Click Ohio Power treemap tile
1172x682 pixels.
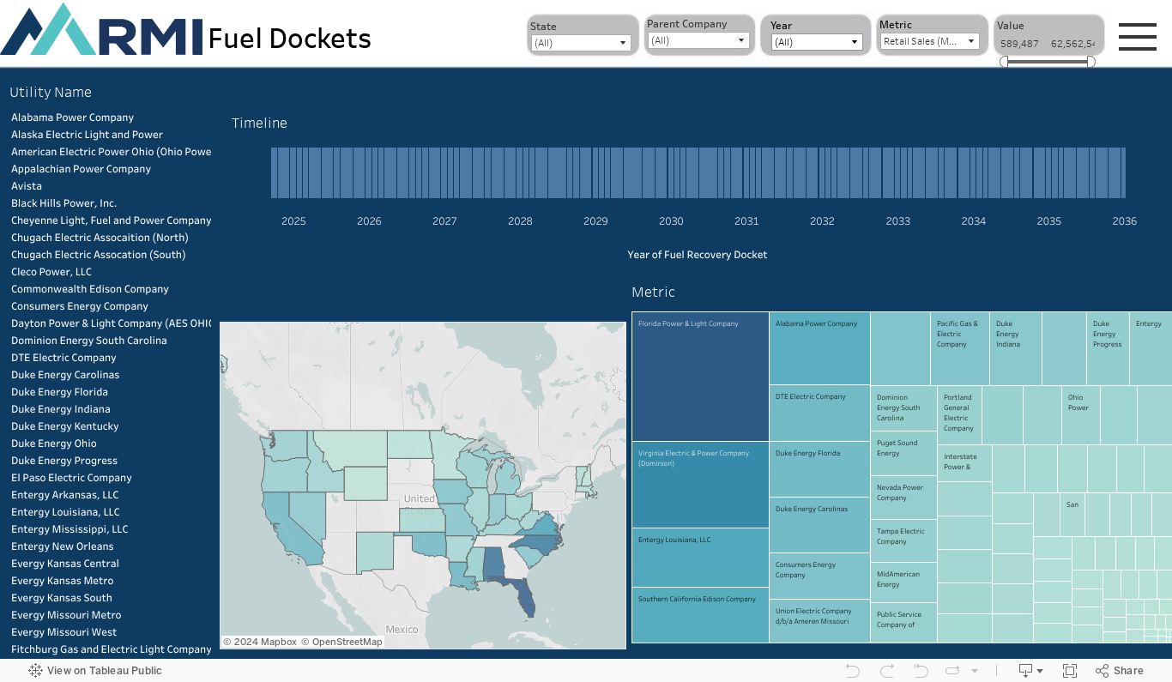point(1081,414)
